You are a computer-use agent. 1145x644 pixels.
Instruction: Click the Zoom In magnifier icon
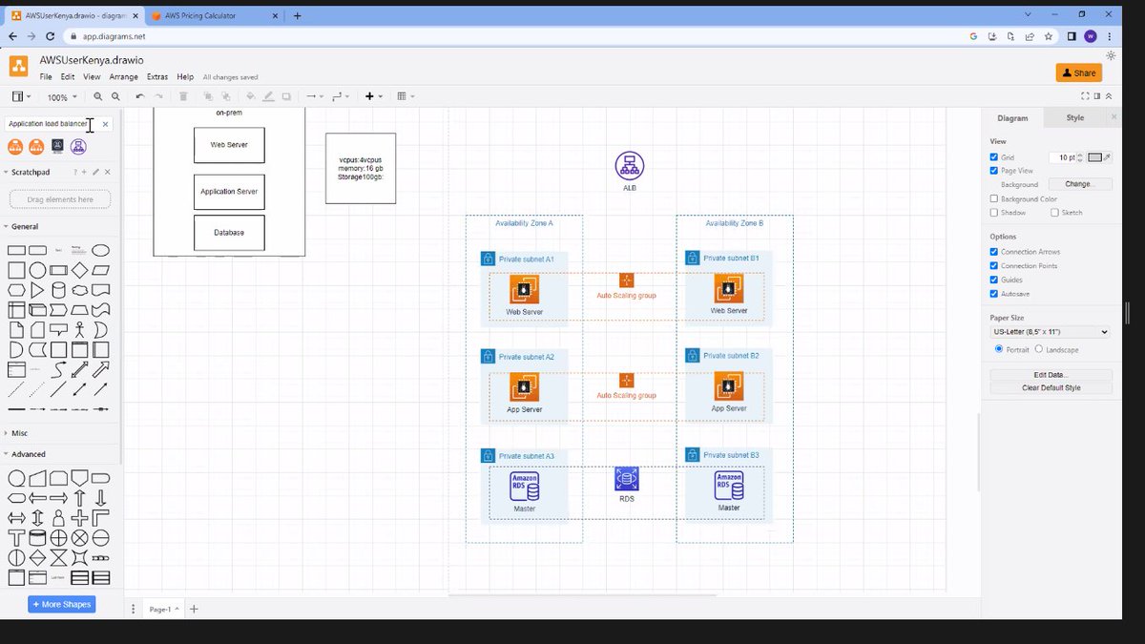[96, 96]
